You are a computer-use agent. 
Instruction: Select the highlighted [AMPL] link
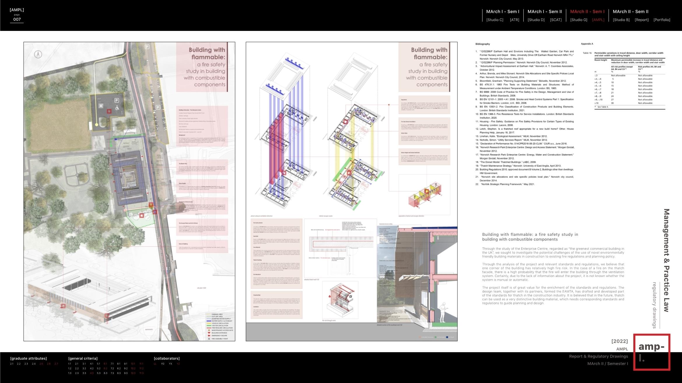pyautogui.click(x=598, y=20)
